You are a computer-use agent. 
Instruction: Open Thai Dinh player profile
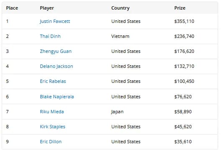[50, 36]
